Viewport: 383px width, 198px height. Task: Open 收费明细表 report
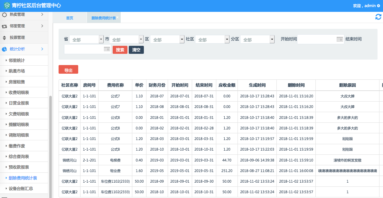24,93
